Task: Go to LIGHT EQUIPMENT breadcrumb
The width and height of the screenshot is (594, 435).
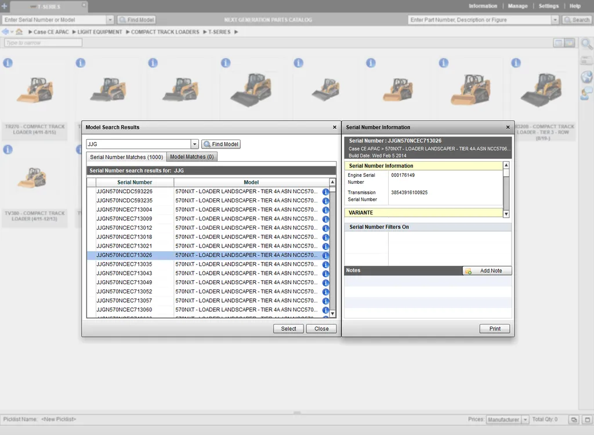Action: (100, 32)
